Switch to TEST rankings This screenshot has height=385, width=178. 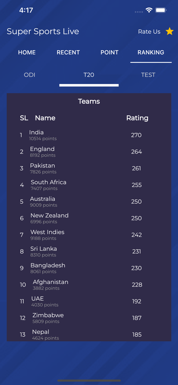coord(148,75)
